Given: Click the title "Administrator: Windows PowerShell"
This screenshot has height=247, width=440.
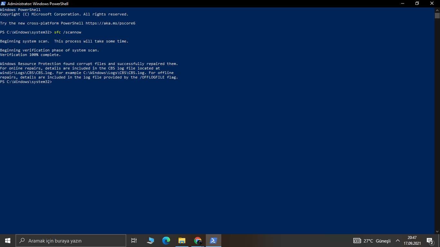Looking at the screenshot, I should pyautogui.click(x=38, y=4).
